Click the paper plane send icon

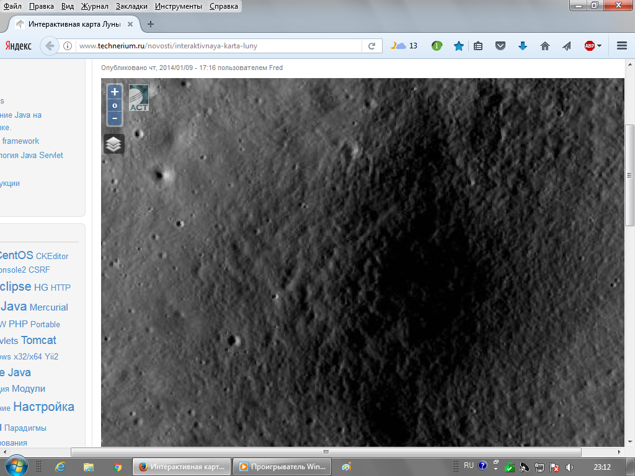point(567,46)
